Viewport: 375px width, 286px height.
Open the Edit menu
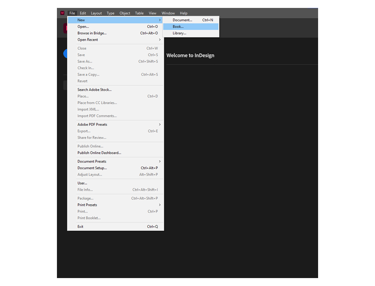pos(83,13)
